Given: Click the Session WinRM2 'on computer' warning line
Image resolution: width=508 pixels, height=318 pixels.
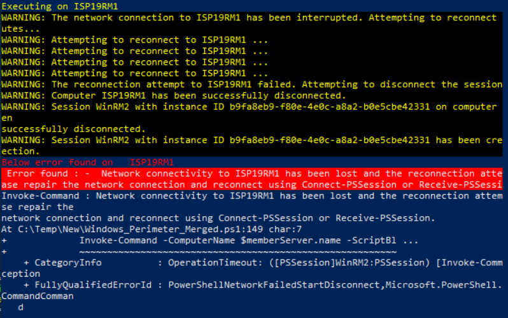Looking at the screenshot, I should (x=251, y=107).
